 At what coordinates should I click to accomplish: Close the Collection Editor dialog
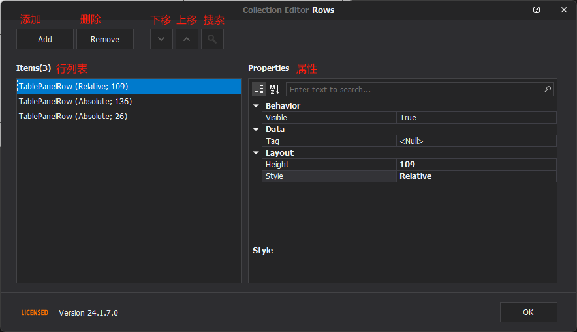point(564,10)
